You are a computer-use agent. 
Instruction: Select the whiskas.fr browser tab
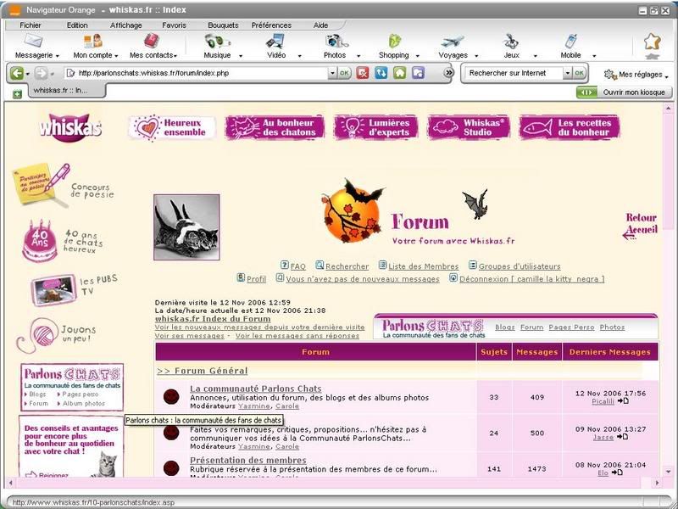[x=65, y=91]
